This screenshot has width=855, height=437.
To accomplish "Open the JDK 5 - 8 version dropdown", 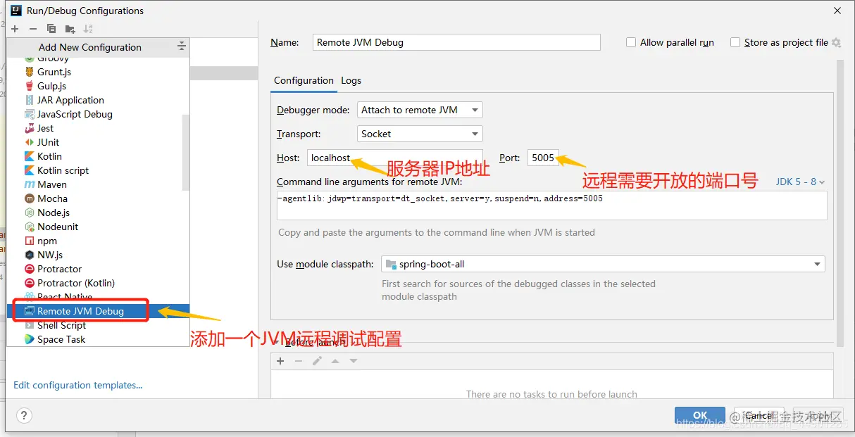I will [800, 182].
